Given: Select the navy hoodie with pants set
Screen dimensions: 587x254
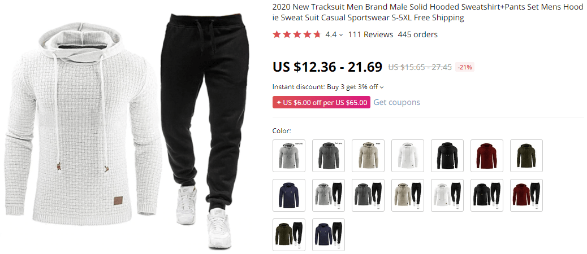Looking at the screenshot, I should tap(329, 235).
